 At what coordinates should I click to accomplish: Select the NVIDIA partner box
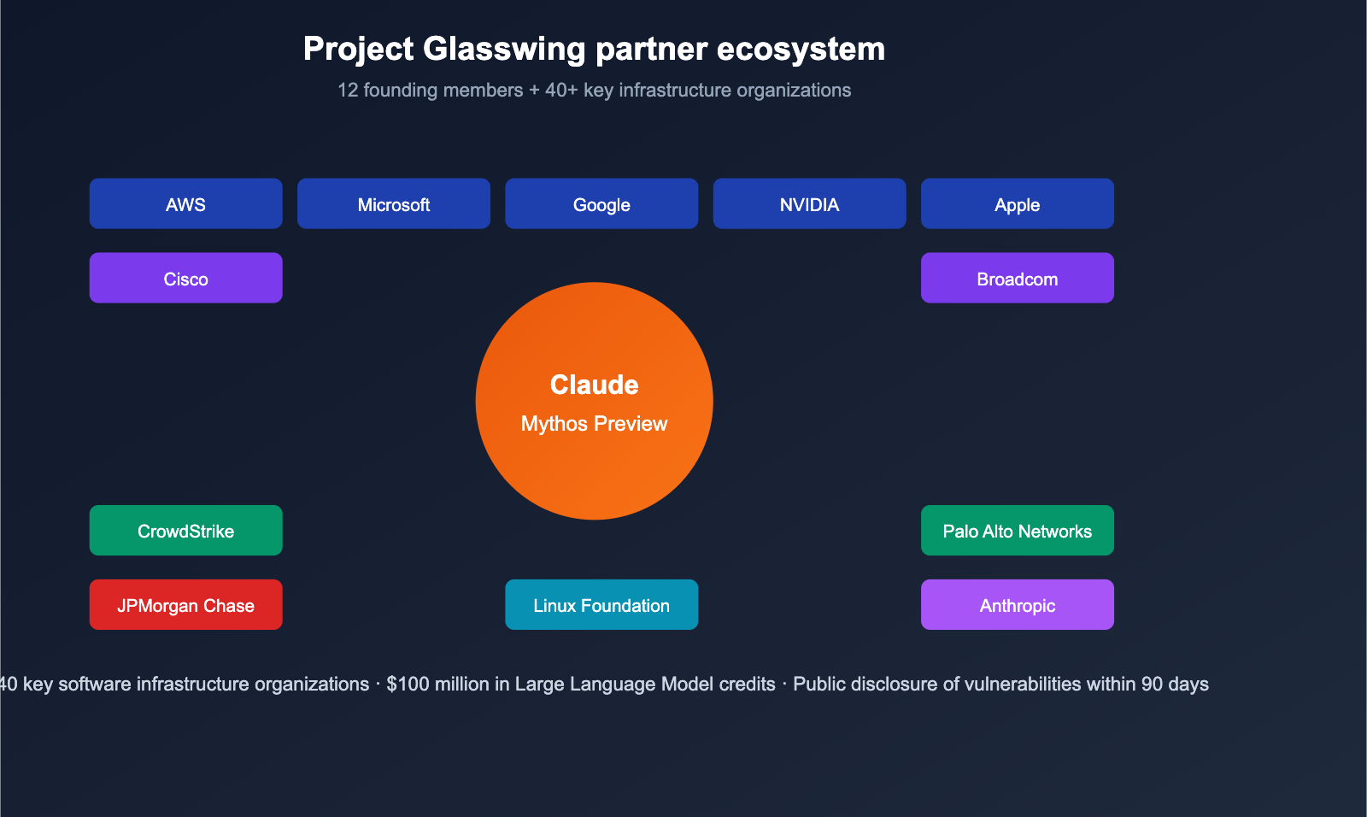809,204
